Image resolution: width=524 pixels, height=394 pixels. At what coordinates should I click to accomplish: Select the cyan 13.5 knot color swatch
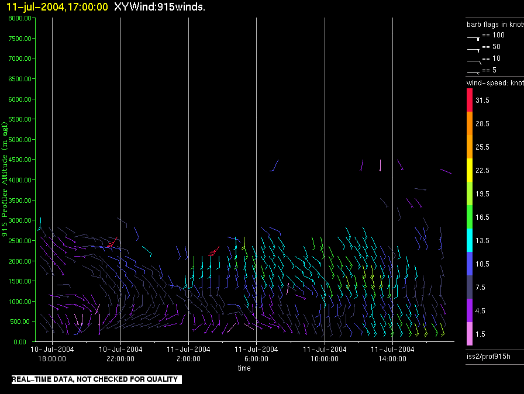tap(470, 240)
